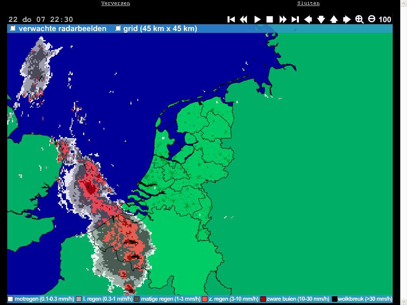
Task: Click the white motregen legend swatch
Action: 10,299
